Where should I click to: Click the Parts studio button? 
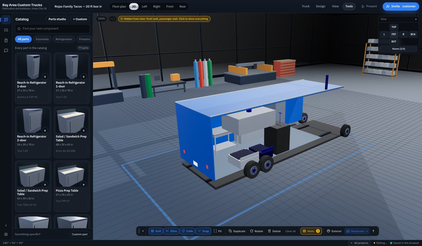coord(57,19)
